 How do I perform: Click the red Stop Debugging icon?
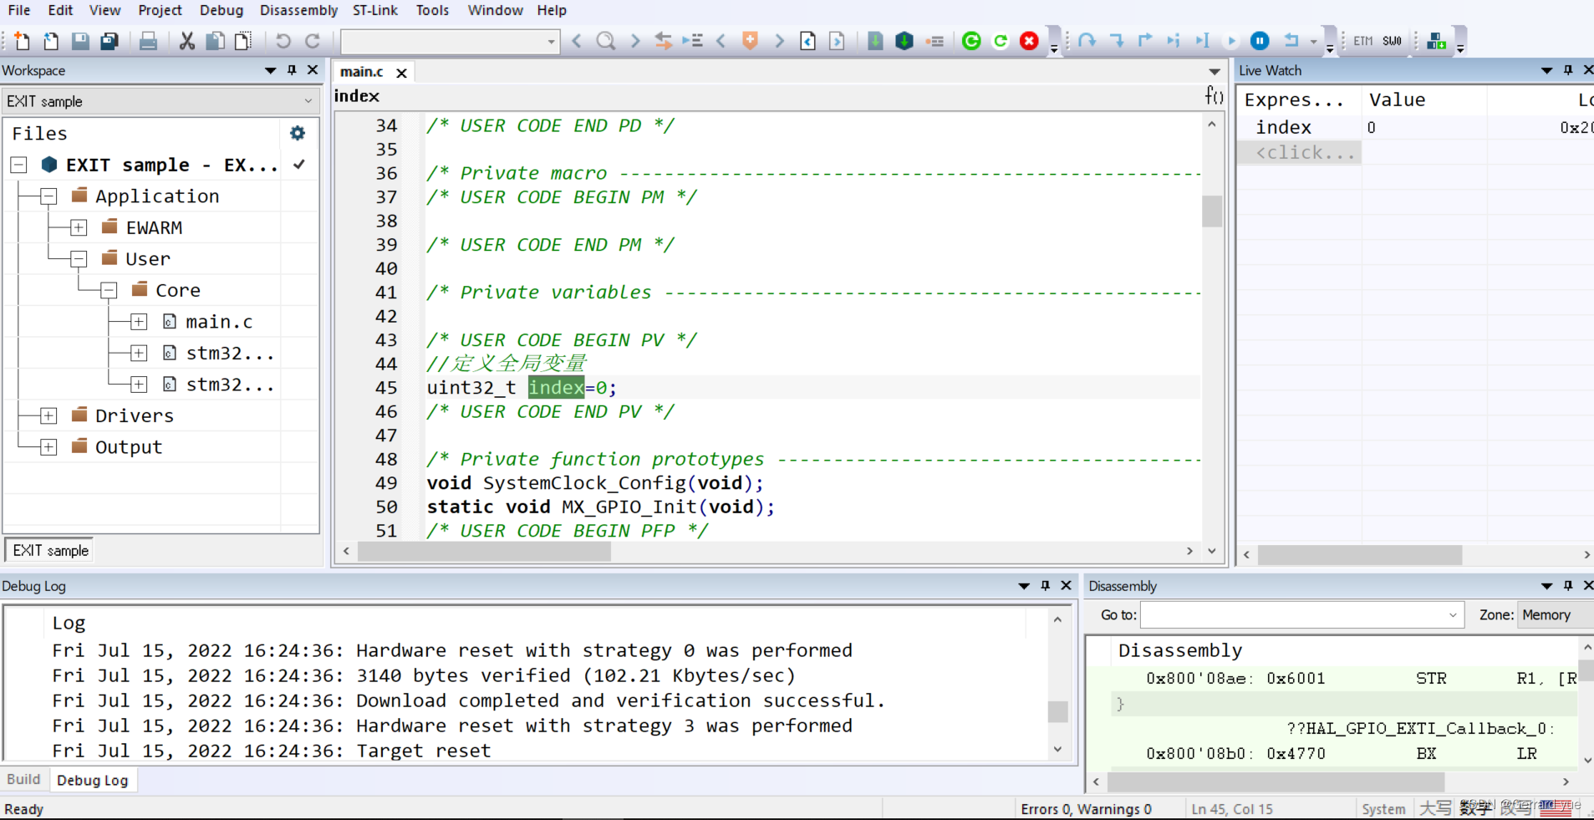coord(1029,41)
